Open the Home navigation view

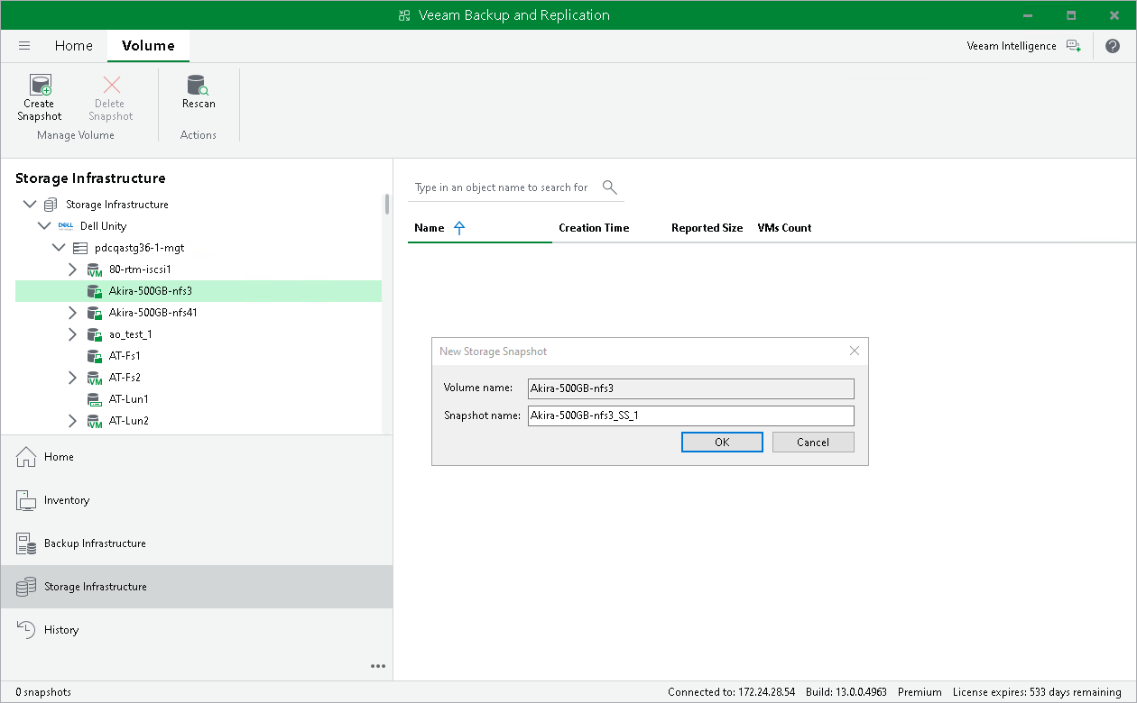point(197,457)
